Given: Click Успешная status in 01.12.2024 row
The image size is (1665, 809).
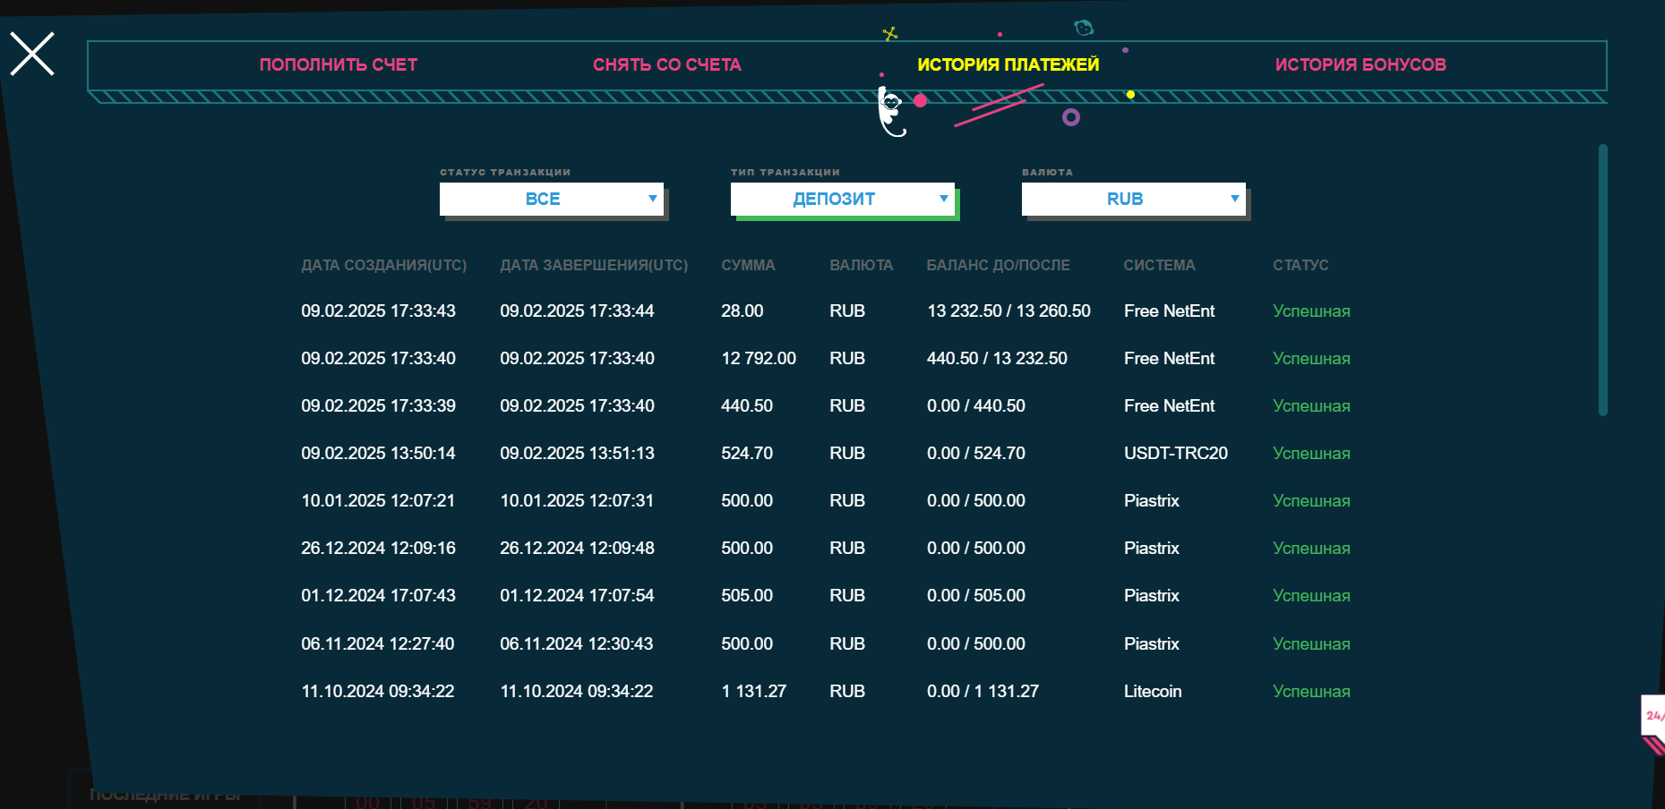Looking at the screenshot, I should (1311, 595).
